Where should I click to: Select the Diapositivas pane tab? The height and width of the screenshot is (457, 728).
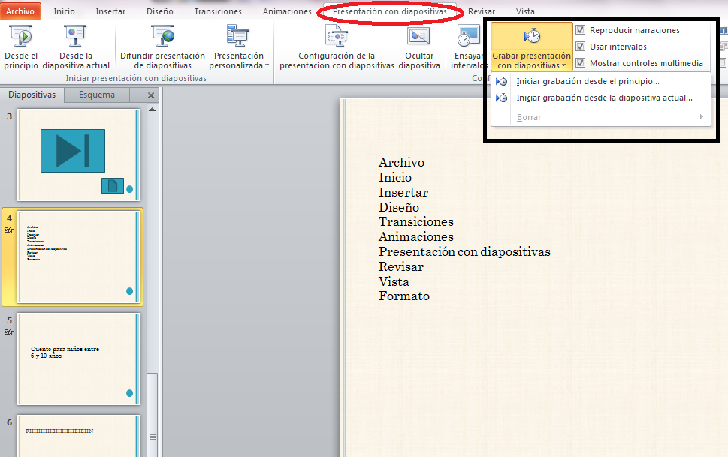pyautogui.click(x=32, y=95)
